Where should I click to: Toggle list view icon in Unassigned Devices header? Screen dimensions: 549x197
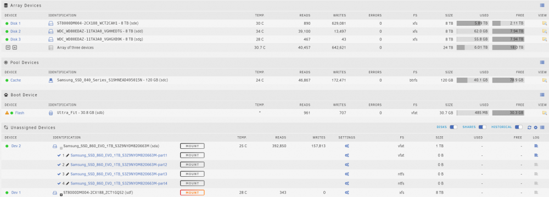(542, 128)
